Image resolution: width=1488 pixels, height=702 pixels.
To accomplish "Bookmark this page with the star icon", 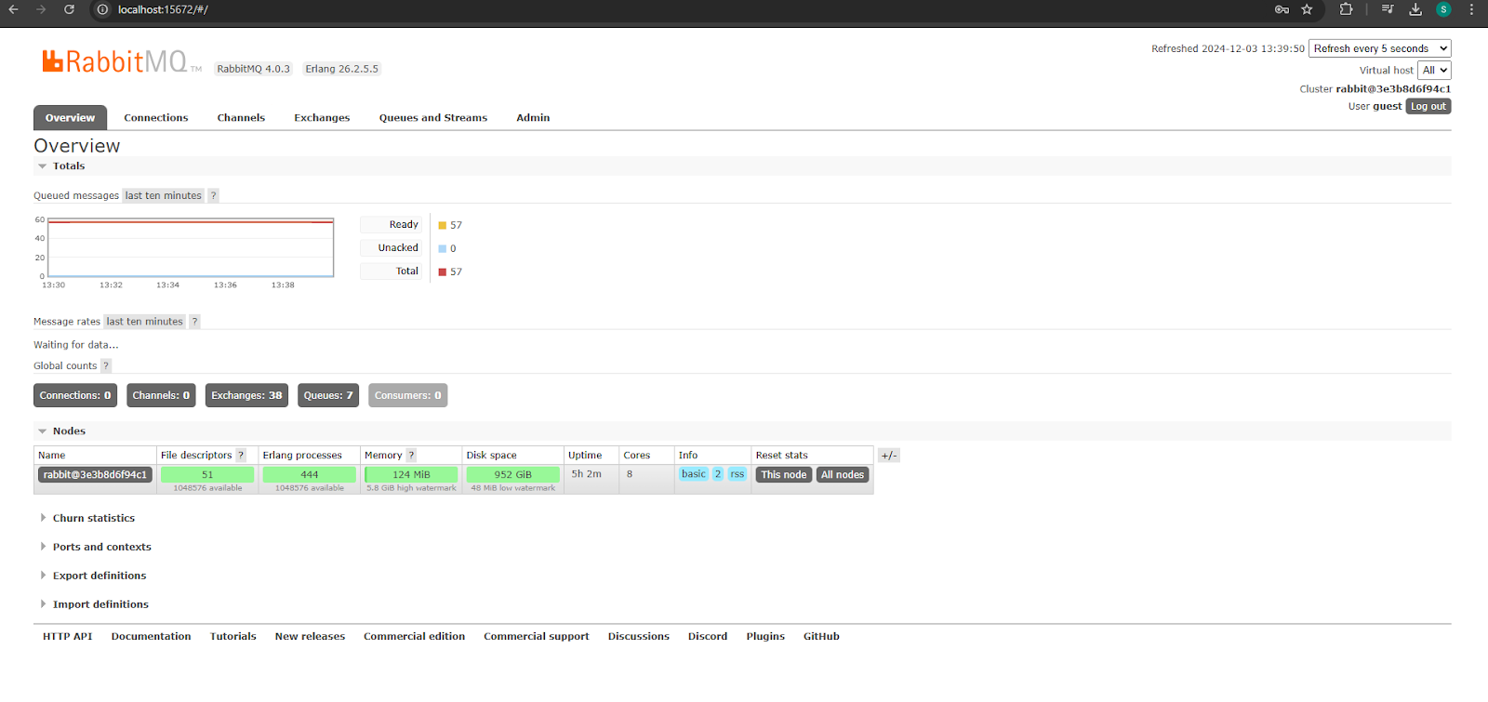I will (1307, 9).
